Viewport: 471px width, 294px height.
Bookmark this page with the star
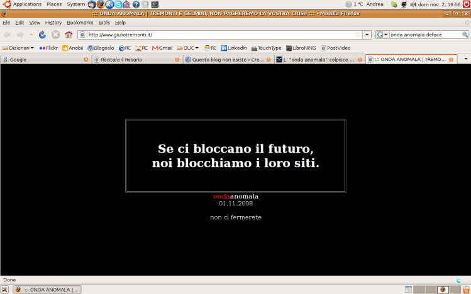pos(358,35)
